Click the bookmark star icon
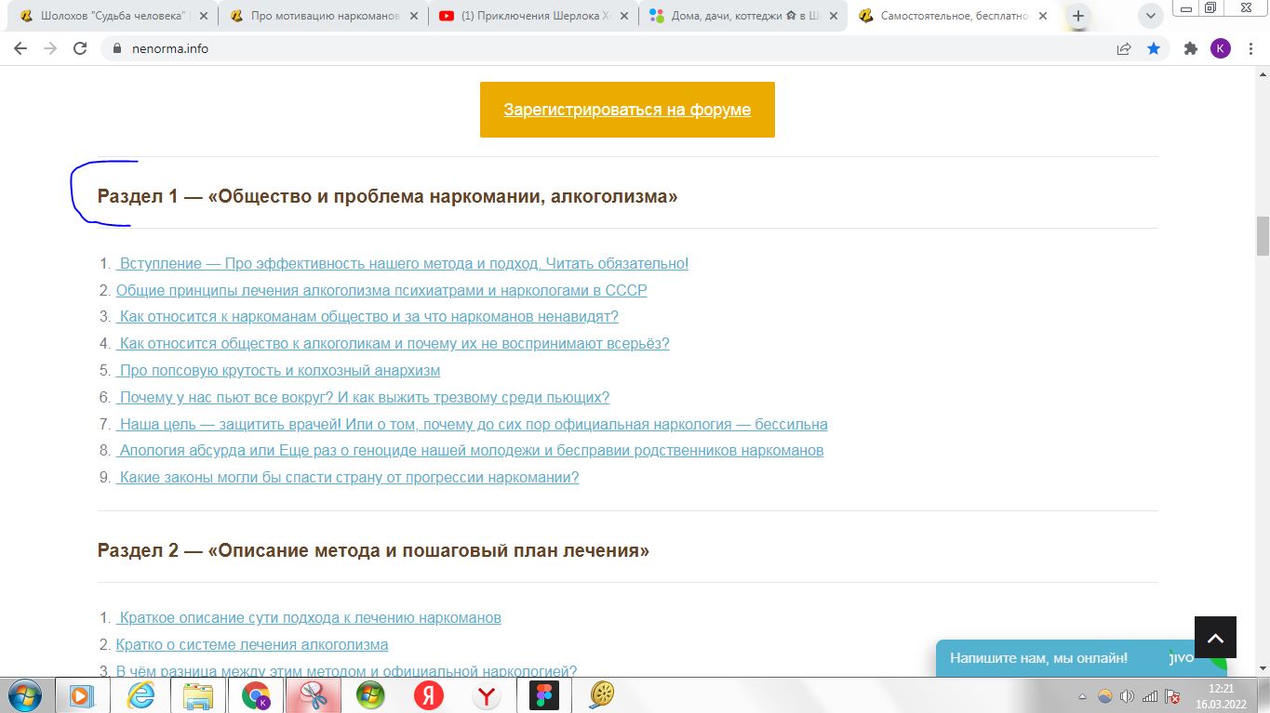The width and height of the screenshot is (1270, 713). (x=1154, y=49)
